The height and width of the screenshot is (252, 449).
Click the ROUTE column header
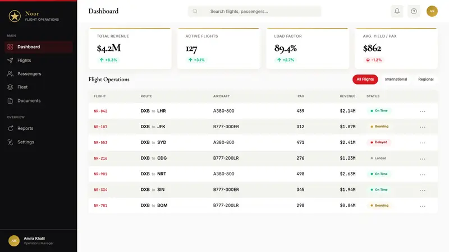tap(146, 96)
